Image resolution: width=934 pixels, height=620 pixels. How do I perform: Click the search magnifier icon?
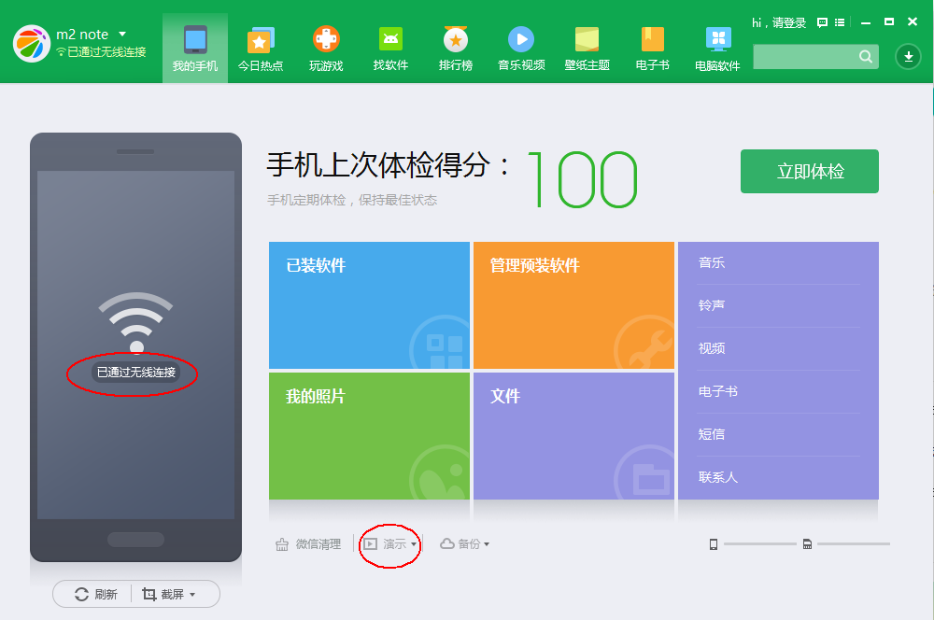tap(868, 56)
